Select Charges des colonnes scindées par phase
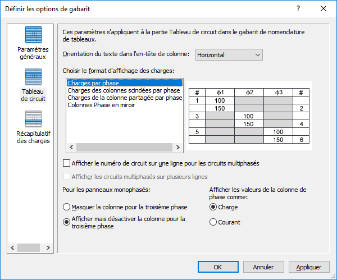Screen dimensions: 337x280 (x=124, y=90)
